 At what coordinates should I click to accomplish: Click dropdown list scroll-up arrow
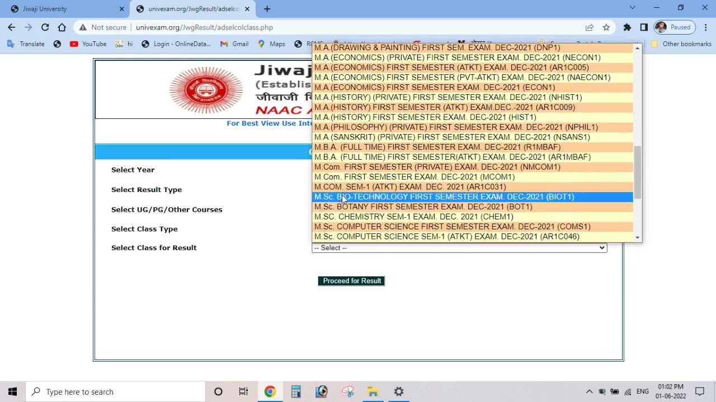(x=637, y=49)
